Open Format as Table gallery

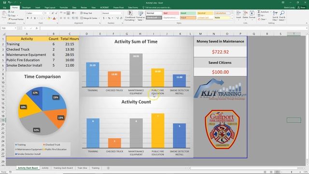tap(140, 16)
